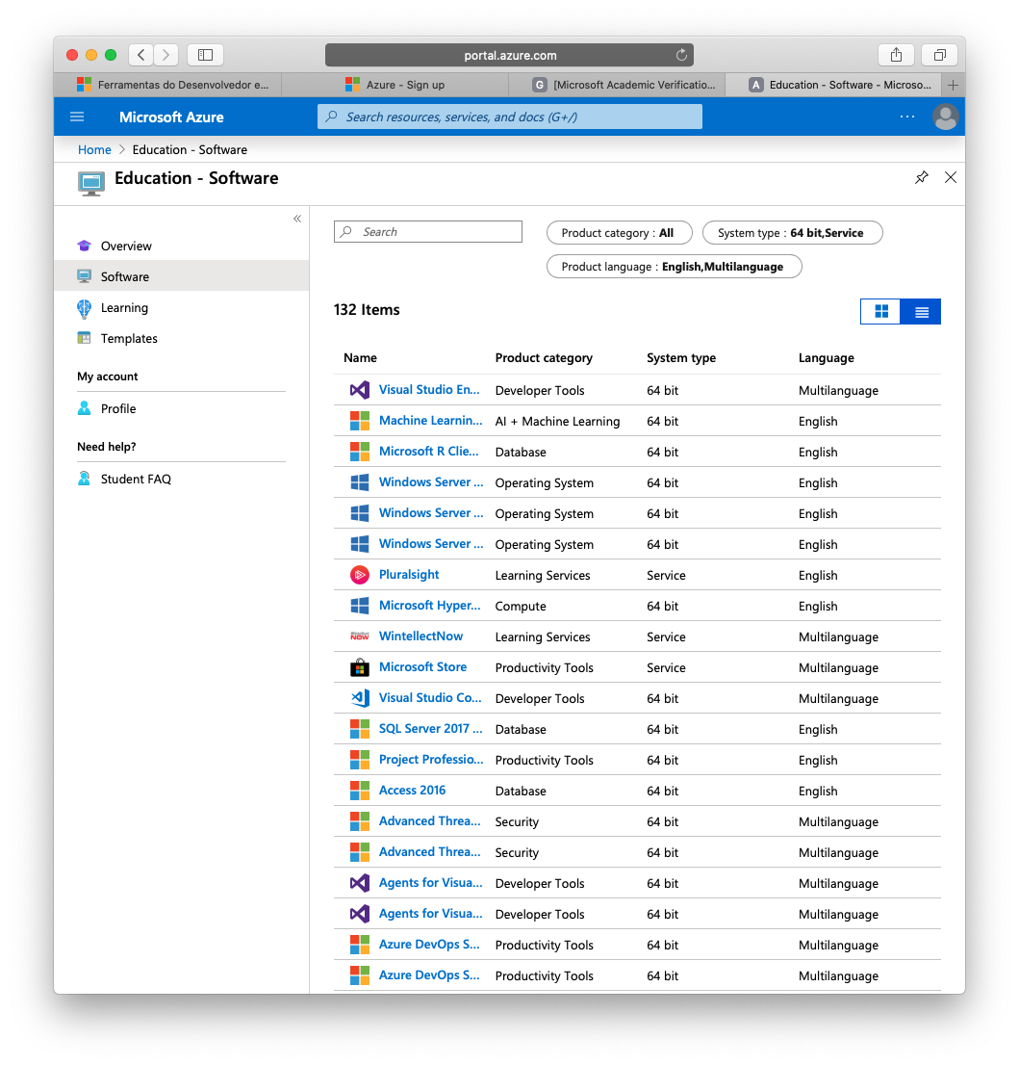Open Profile under My account
1019x1065 pixels.
click(118, 409)
